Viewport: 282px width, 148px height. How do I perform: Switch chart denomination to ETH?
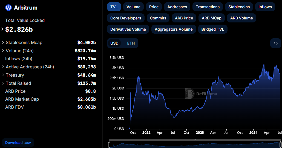coord(131,43)
